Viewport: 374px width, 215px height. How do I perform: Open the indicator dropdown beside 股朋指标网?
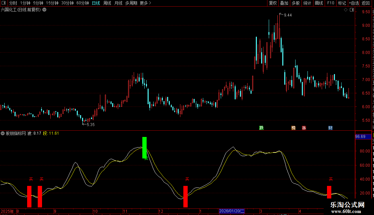point(3,134)
